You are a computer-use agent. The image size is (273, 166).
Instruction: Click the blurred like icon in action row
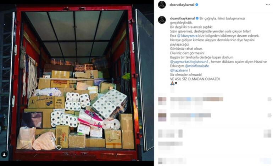pyautogui.click(x=162, y=134)
